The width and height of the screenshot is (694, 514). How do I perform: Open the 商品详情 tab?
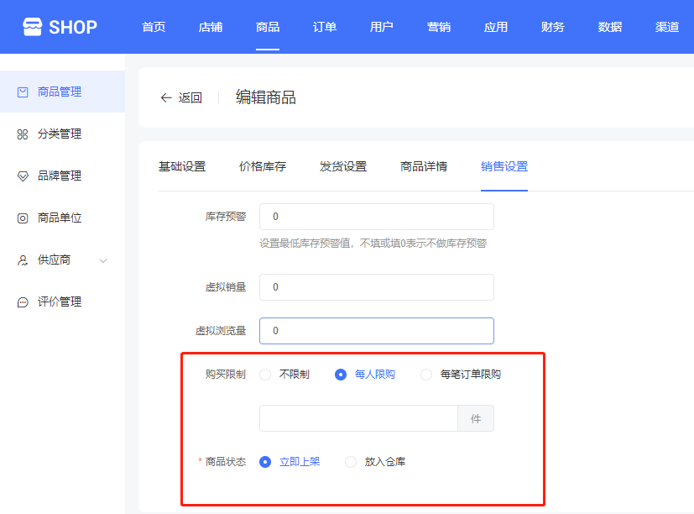click(x=424, y=166)
